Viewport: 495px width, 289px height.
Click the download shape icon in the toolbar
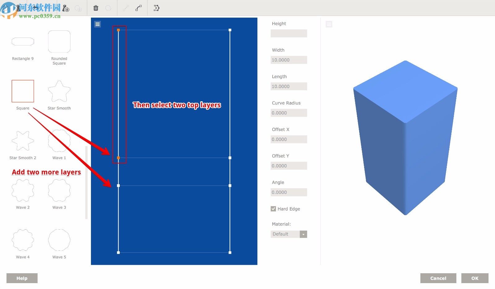click(66, 8)
